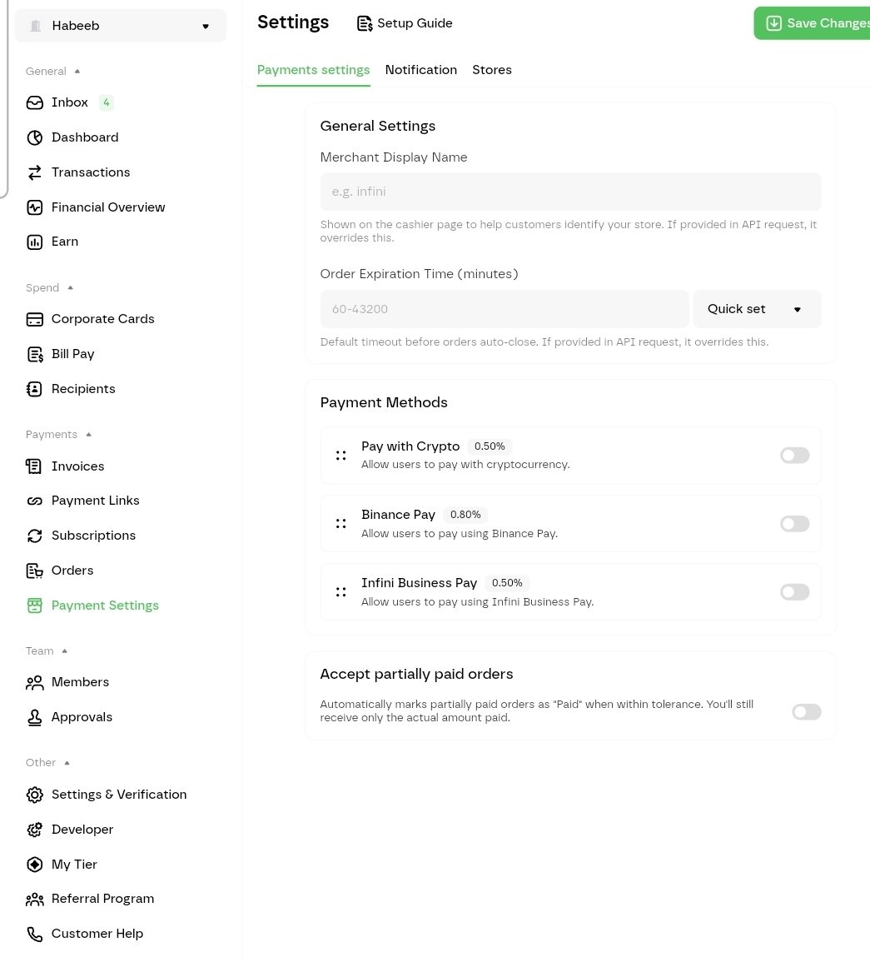Click the Earn bar chart icon

(35, 242)
